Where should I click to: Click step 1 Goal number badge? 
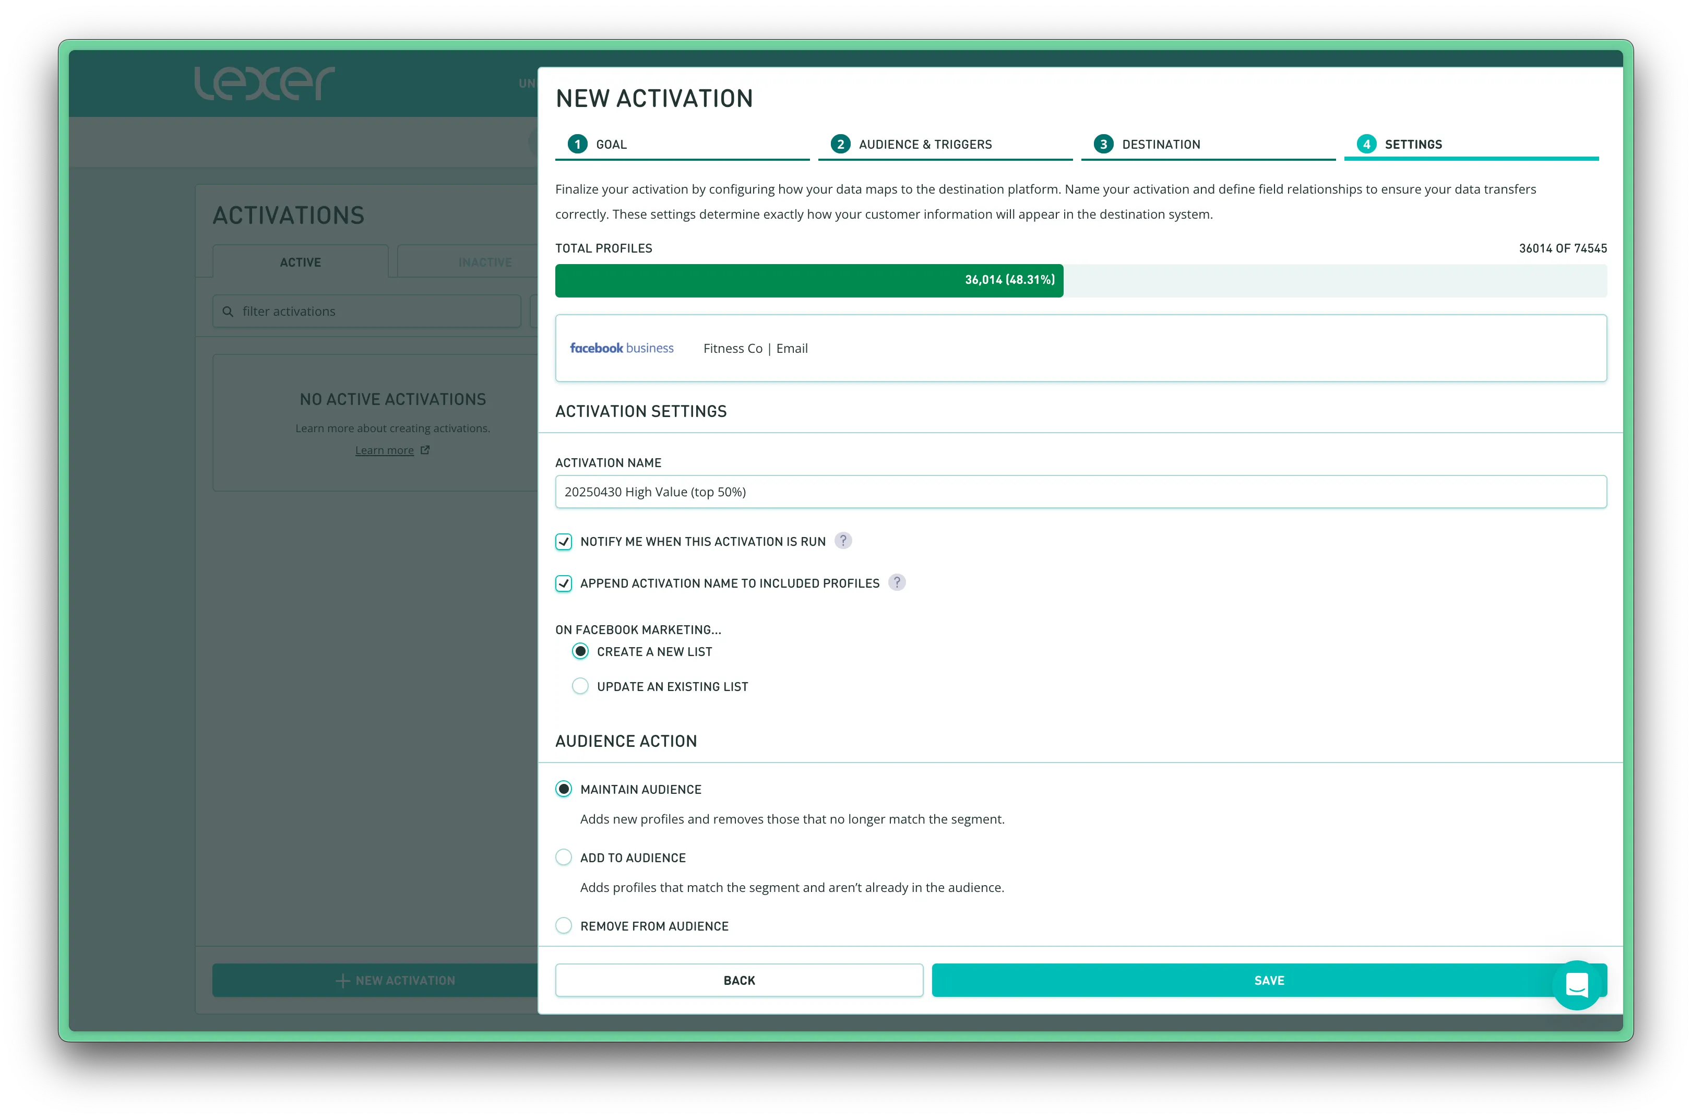pos(577,144)
